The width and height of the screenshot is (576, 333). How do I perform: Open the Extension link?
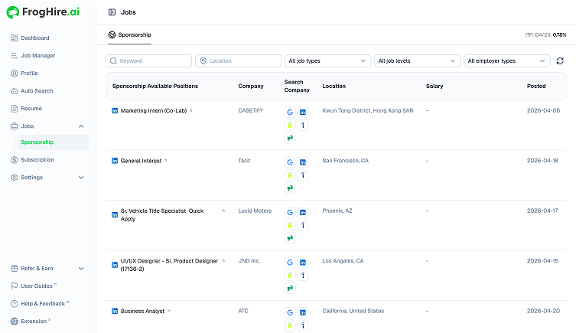tap(34, 322)
